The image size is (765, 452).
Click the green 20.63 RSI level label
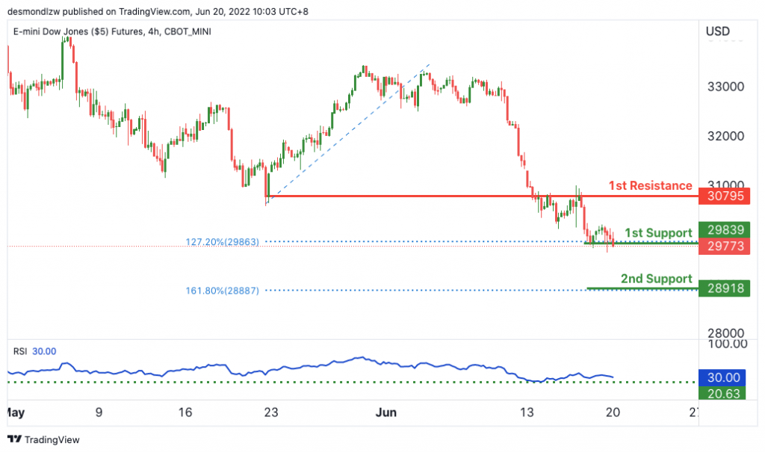click(x=722, y=394)
